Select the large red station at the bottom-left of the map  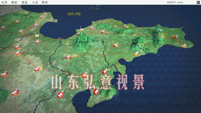pyautogui.click(x=15, y=92)
